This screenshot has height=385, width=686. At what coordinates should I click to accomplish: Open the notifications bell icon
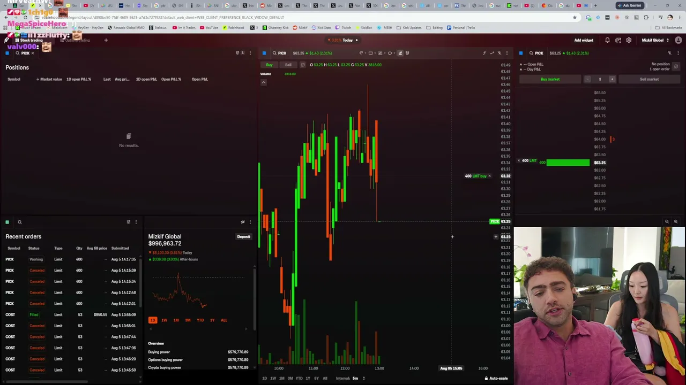pos(607,40)
